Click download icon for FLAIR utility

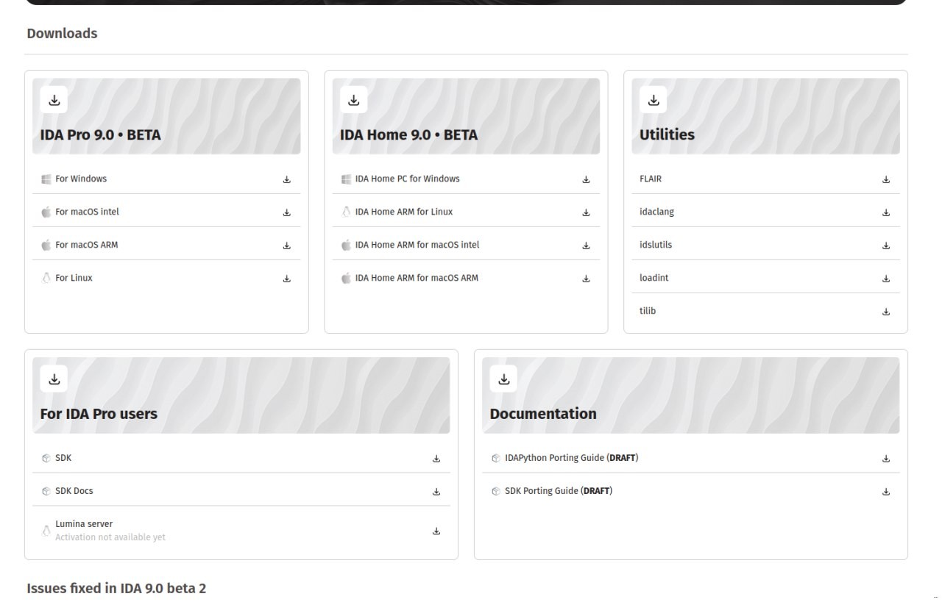tap(886, 179)
